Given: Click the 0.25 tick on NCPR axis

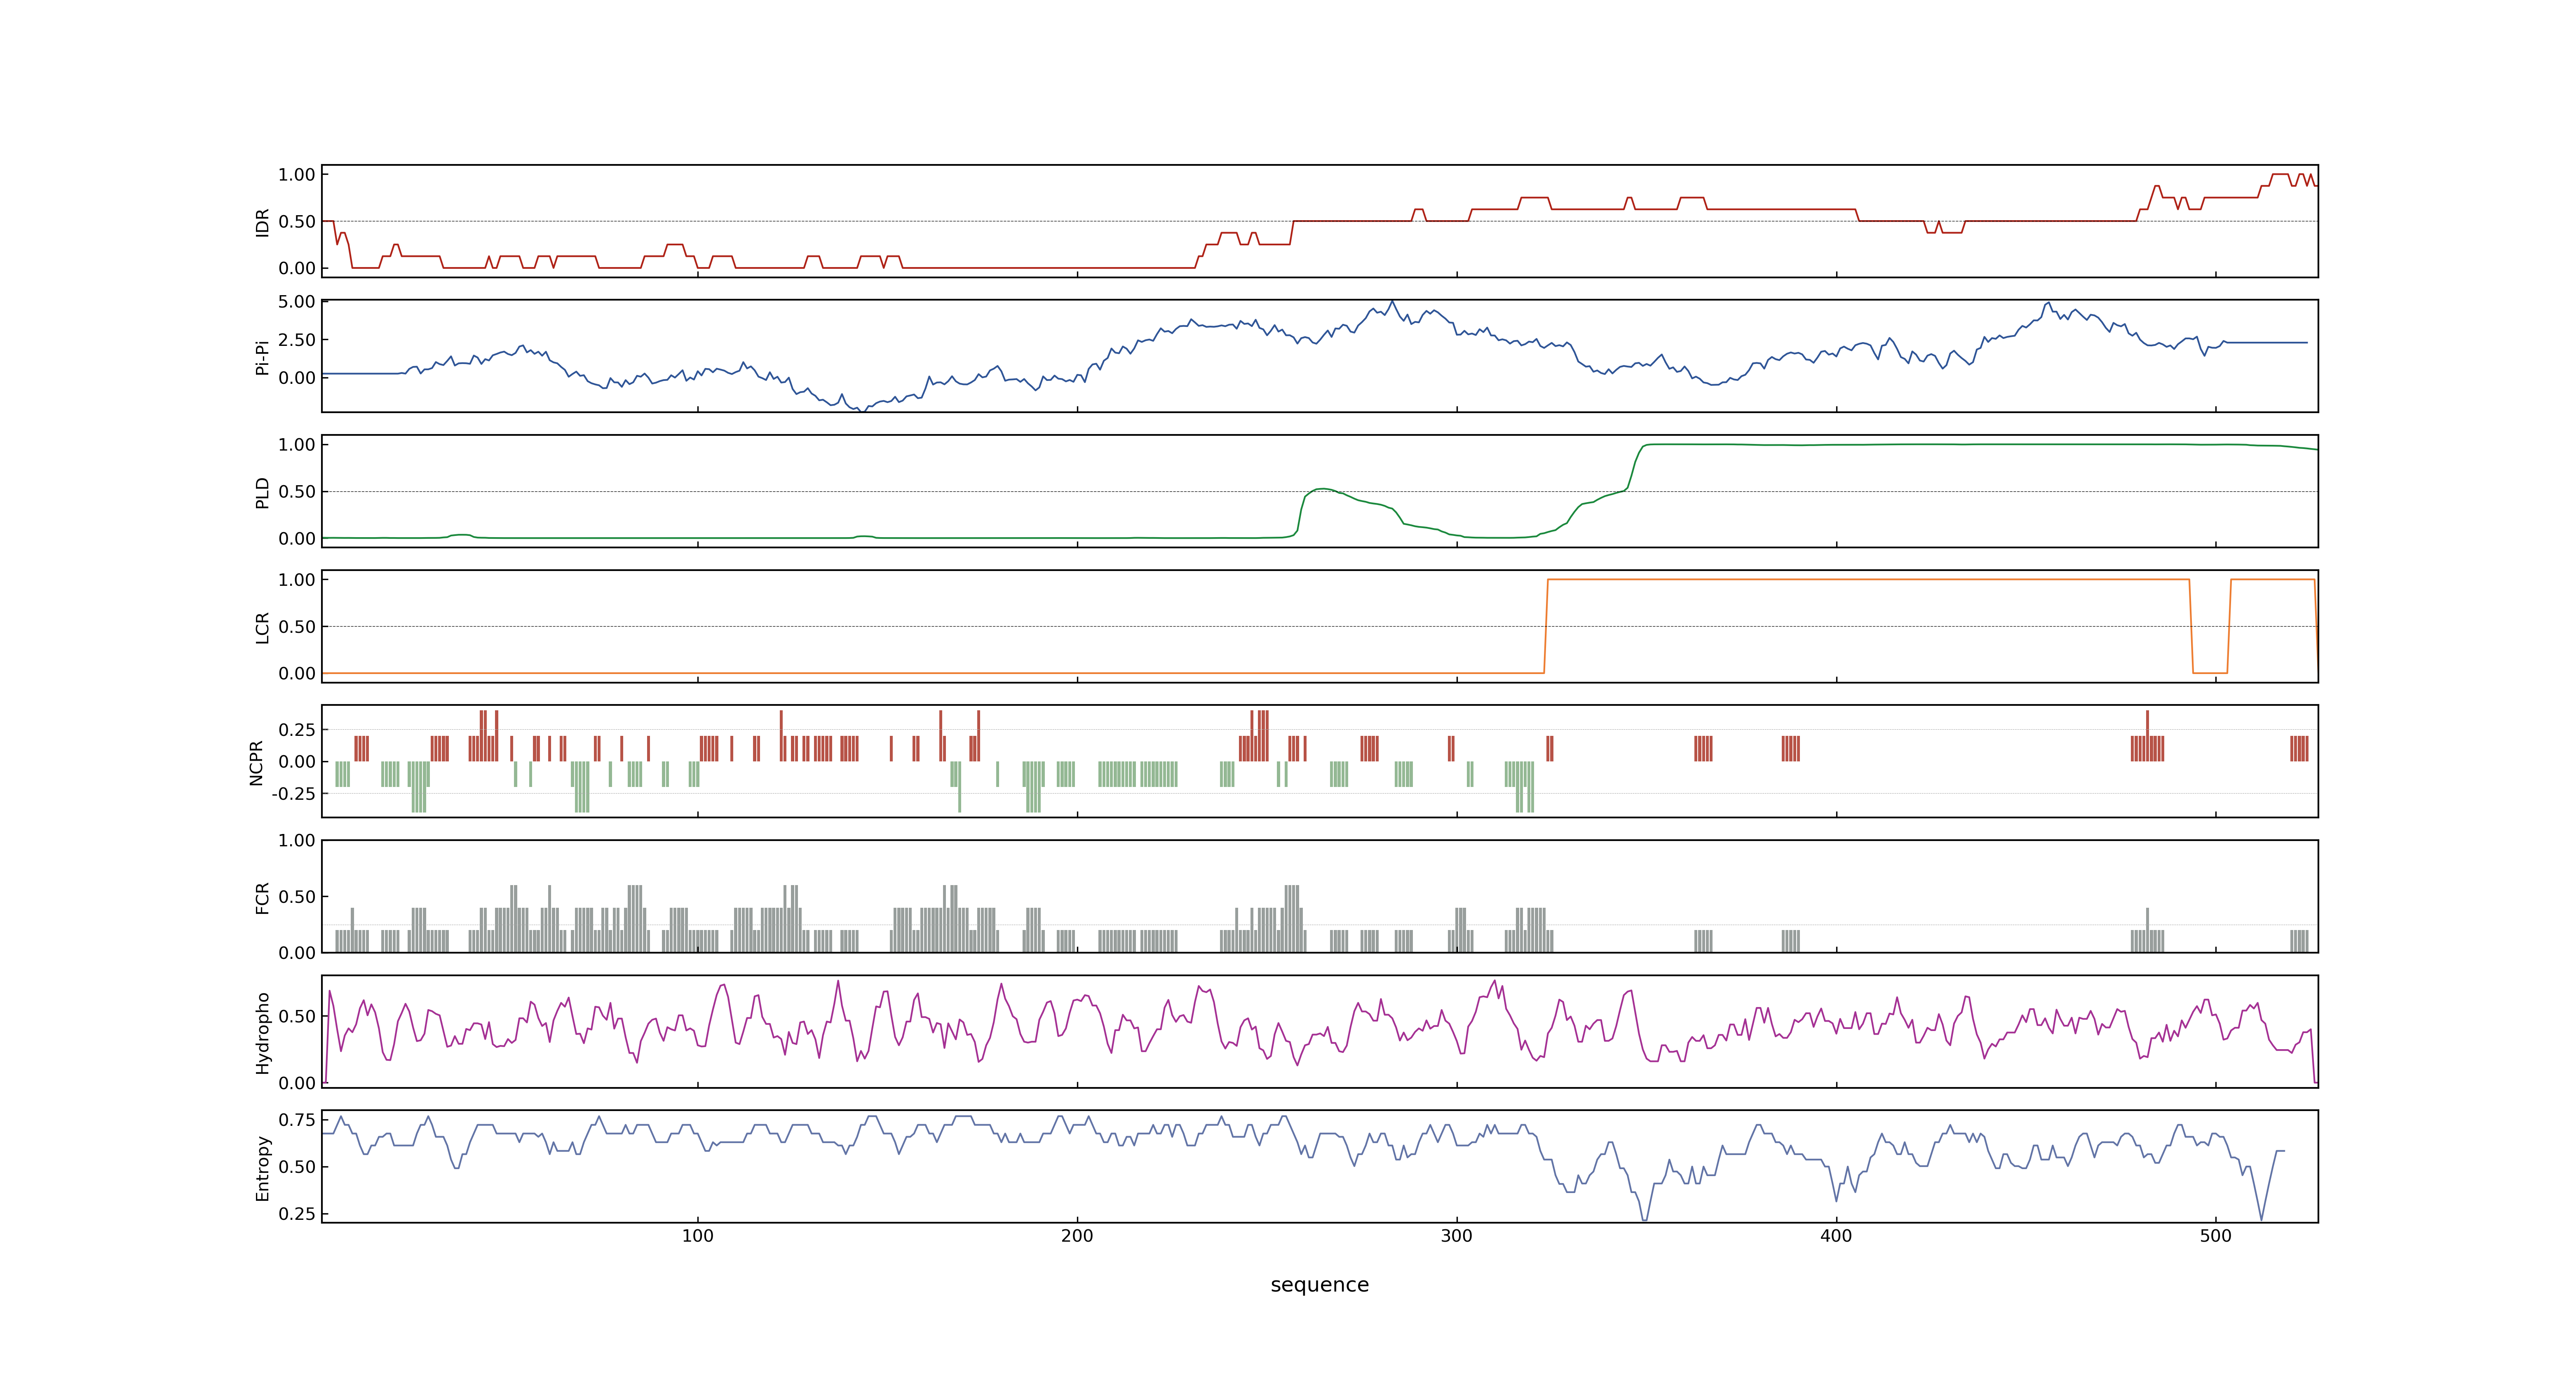Looking at the screenshot, I should tap(297, 730).
